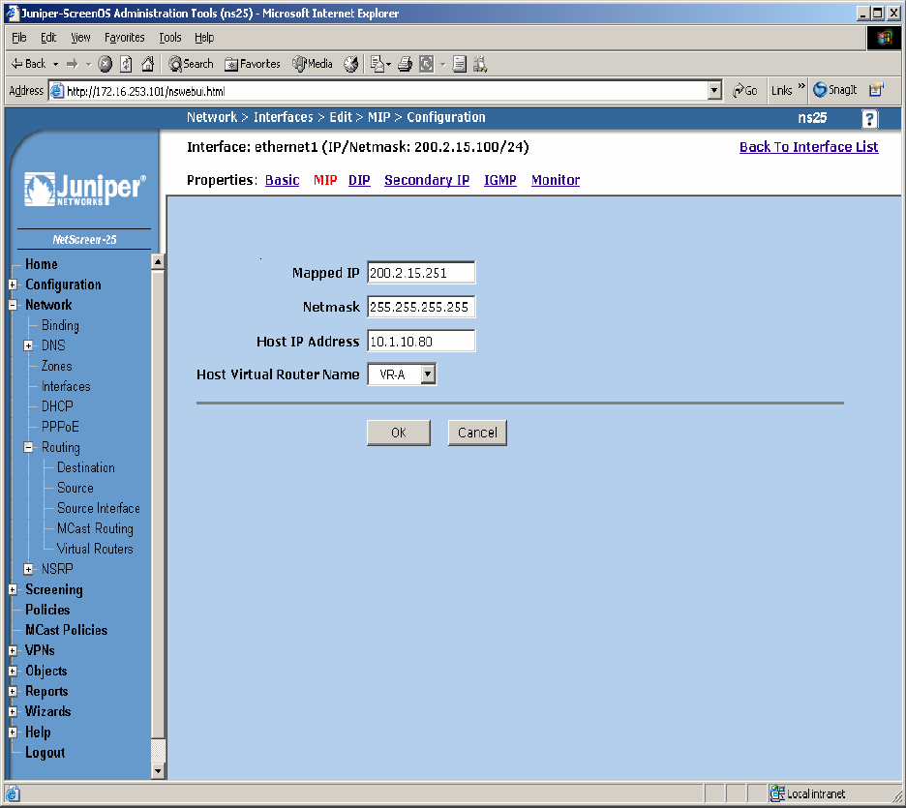Click sidebar scrollbar up arrow
Image resolution: width=906 pixels, height=808 pixels.
(x=158, y=261)
